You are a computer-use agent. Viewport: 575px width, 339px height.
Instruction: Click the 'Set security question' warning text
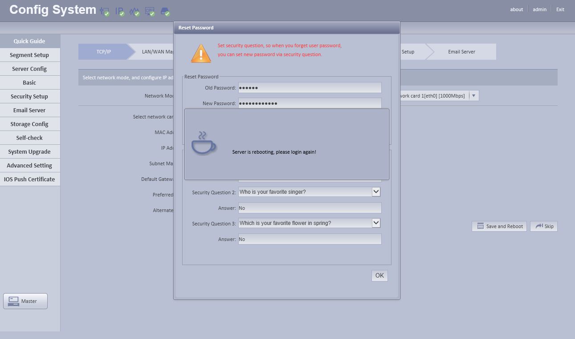[280, 50]
